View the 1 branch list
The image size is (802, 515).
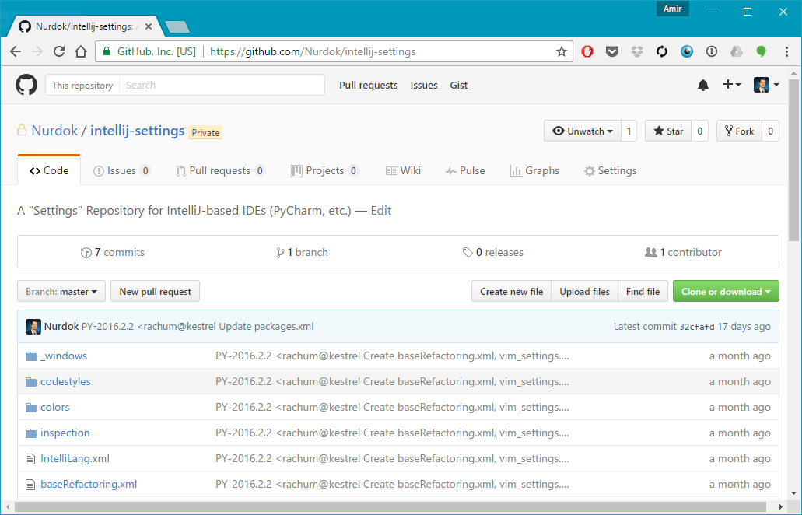click(x=303, y=252)
